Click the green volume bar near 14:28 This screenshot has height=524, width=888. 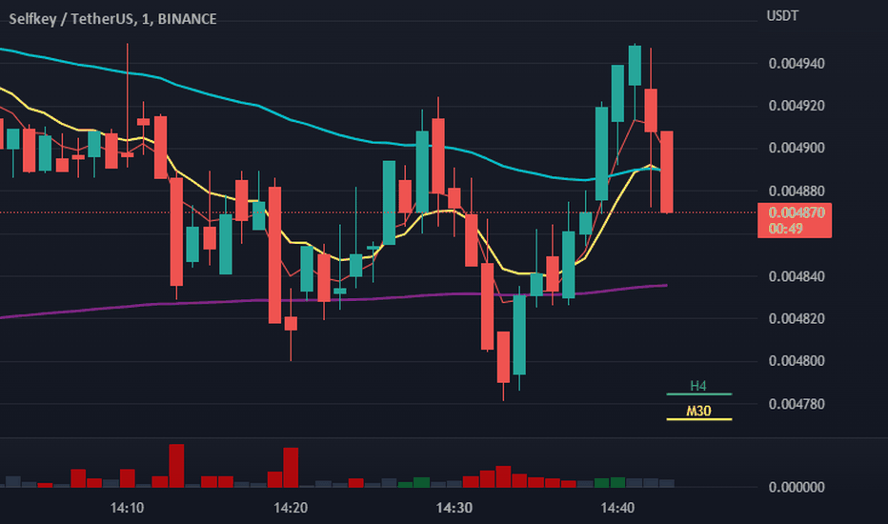pos(421,483)
